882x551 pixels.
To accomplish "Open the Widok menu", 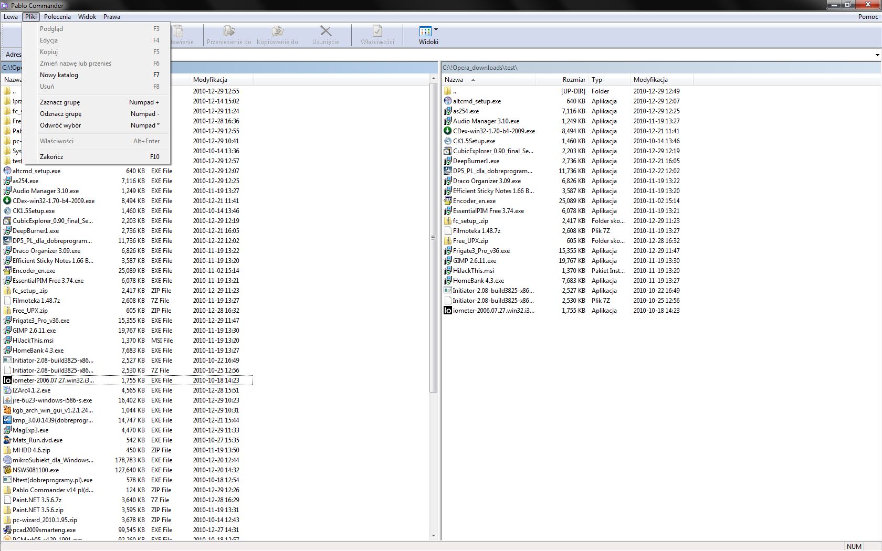I will [x=87, y=17].
